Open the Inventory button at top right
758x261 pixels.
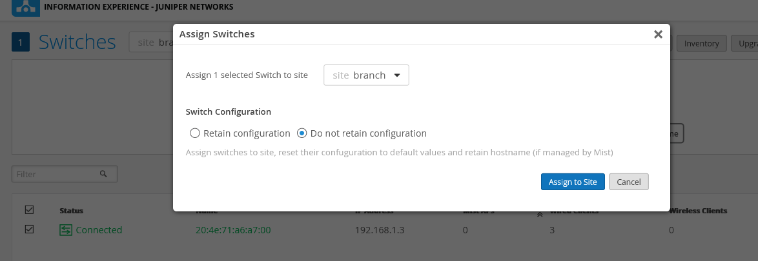[x=702, y=44]
